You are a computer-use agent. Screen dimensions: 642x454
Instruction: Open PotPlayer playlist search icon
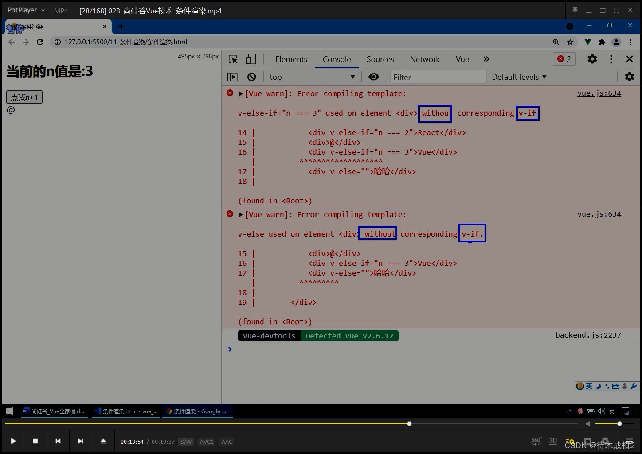coord(570,441)
